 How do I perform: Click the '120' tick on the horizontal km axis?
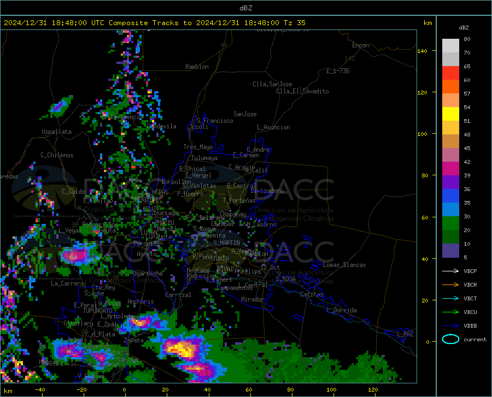pos(373,389)
